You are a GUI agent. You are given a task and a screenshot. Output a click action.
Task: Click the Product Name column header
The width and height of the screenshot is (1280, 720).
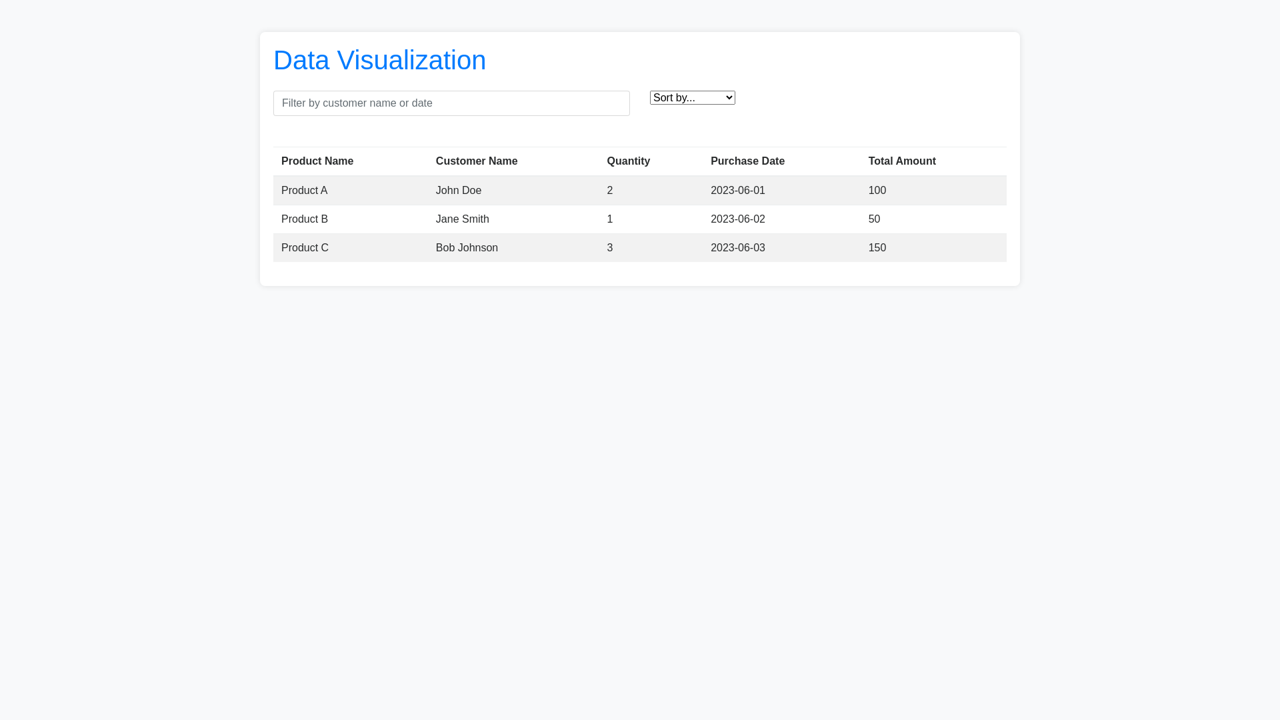pyautogui.click(x=317, y=161)
